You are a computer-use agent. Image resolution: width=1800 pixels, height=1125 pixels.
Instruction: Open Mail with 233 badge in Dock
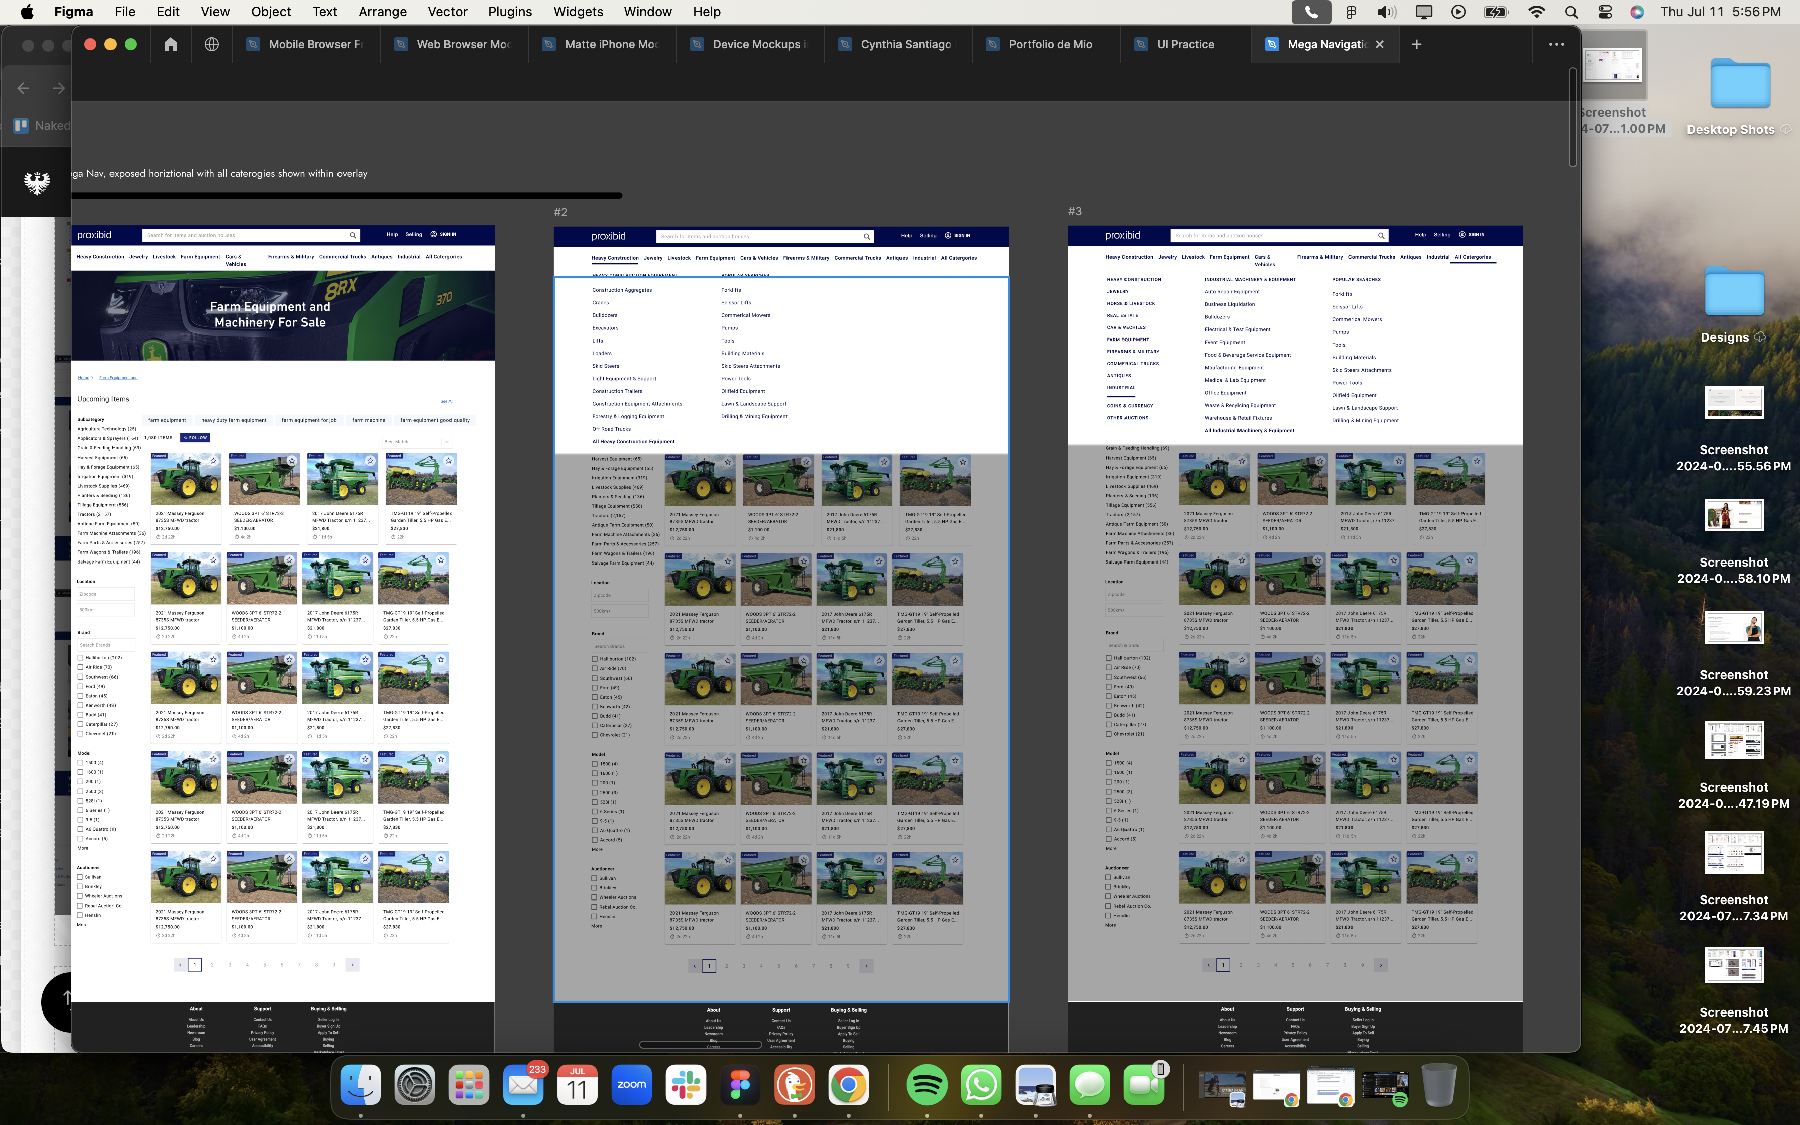pyautogui.click(x=524, y=1085)
